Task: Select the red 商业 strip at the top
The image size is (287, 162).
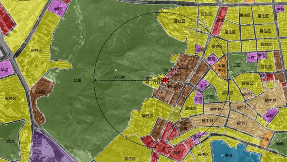Action: (x=219, y=21)
